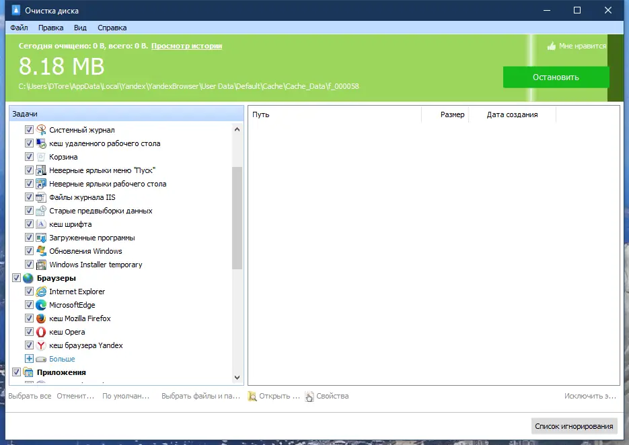Open the Файл menu

point(19,28)
